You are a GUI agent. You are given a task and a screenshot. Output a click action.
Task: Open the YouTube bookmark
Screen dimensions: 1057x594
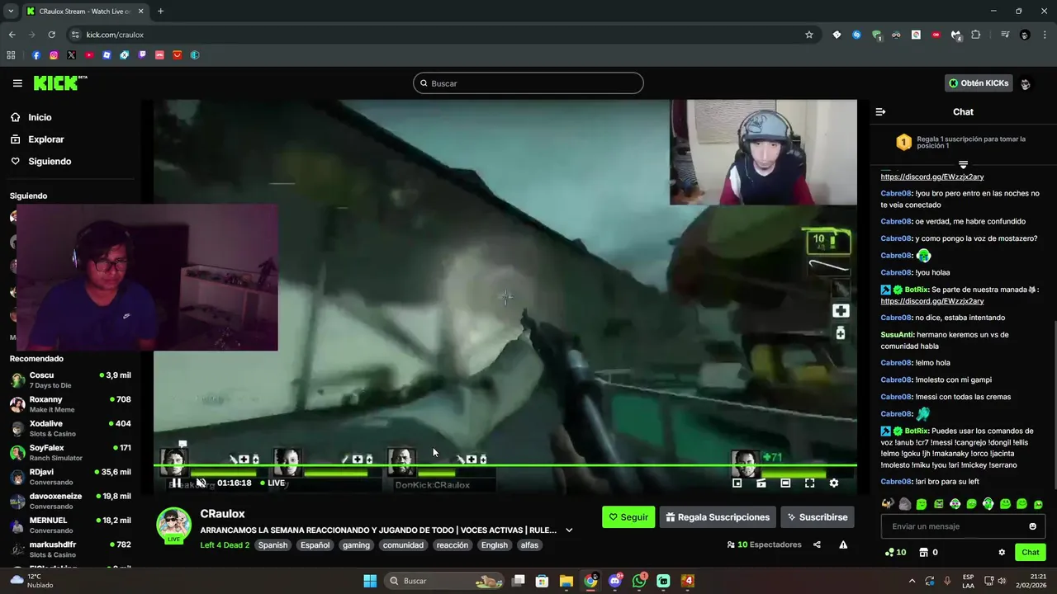coord(89,55)
